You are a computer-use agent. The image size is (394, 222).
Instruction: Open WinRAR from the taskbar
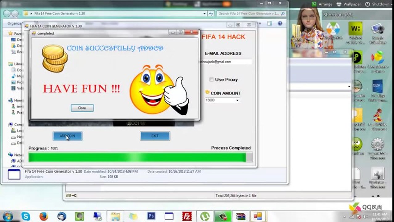pyautogui.click(x=240, y=216)
